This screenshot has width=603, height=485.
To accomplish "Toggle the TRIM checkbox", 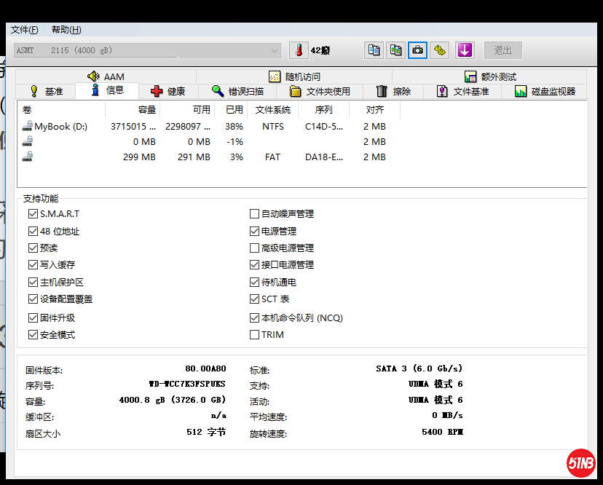I will 254,335.
